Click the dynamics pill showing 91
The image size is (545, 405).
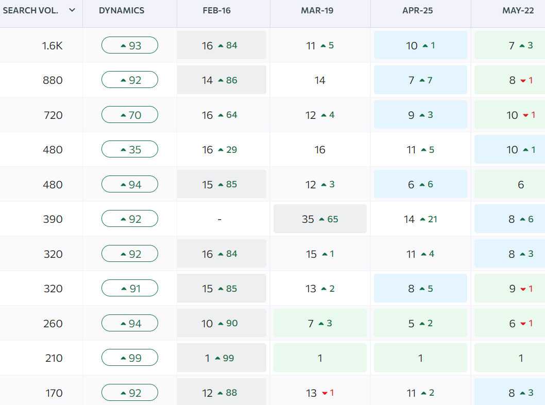click(130, 289)
